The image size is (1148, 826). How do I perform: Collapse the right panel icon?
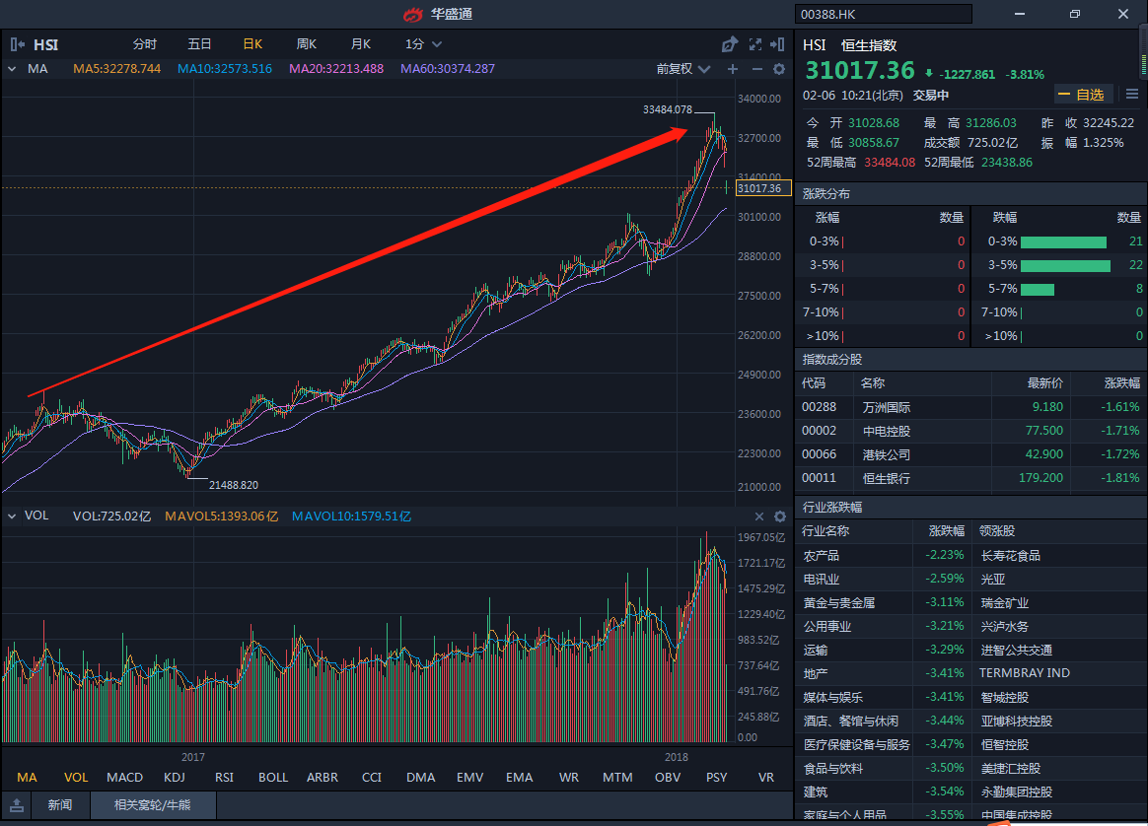click(x=777, y=44)
